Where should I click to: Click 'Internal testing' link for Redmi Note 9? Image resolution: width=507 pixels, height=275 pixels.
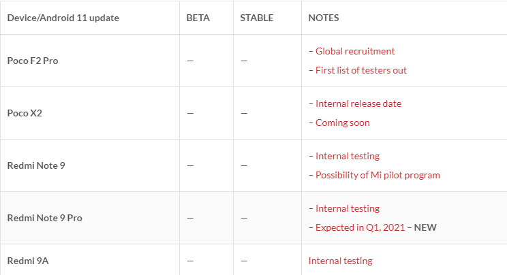[348, 156]
